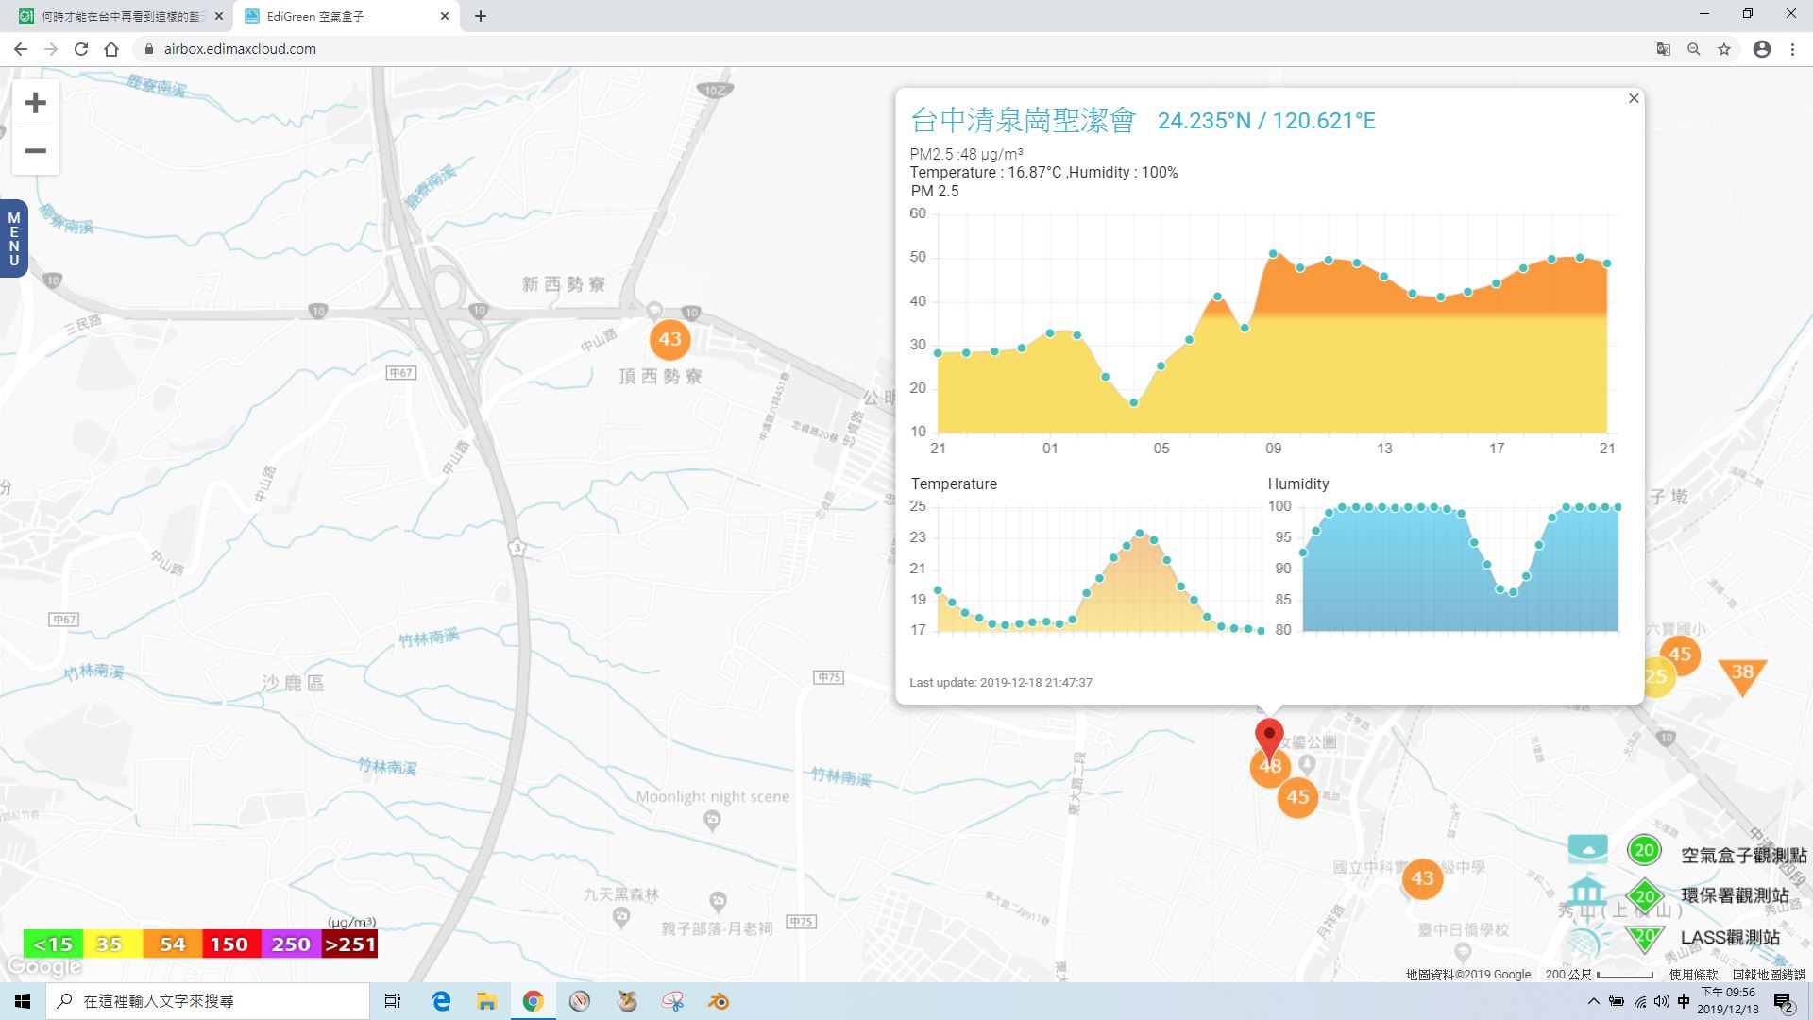Select the triangular 38 LASS marker

tap(1742, 675)
